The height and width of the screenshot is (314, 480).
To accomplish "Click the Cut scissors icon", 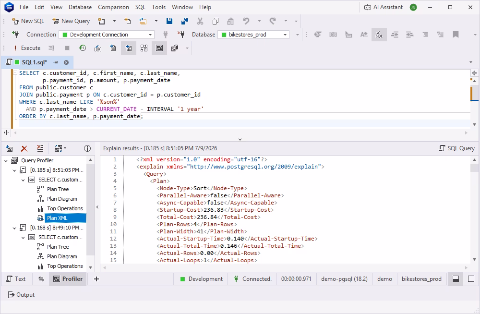I will coord(200,21).
